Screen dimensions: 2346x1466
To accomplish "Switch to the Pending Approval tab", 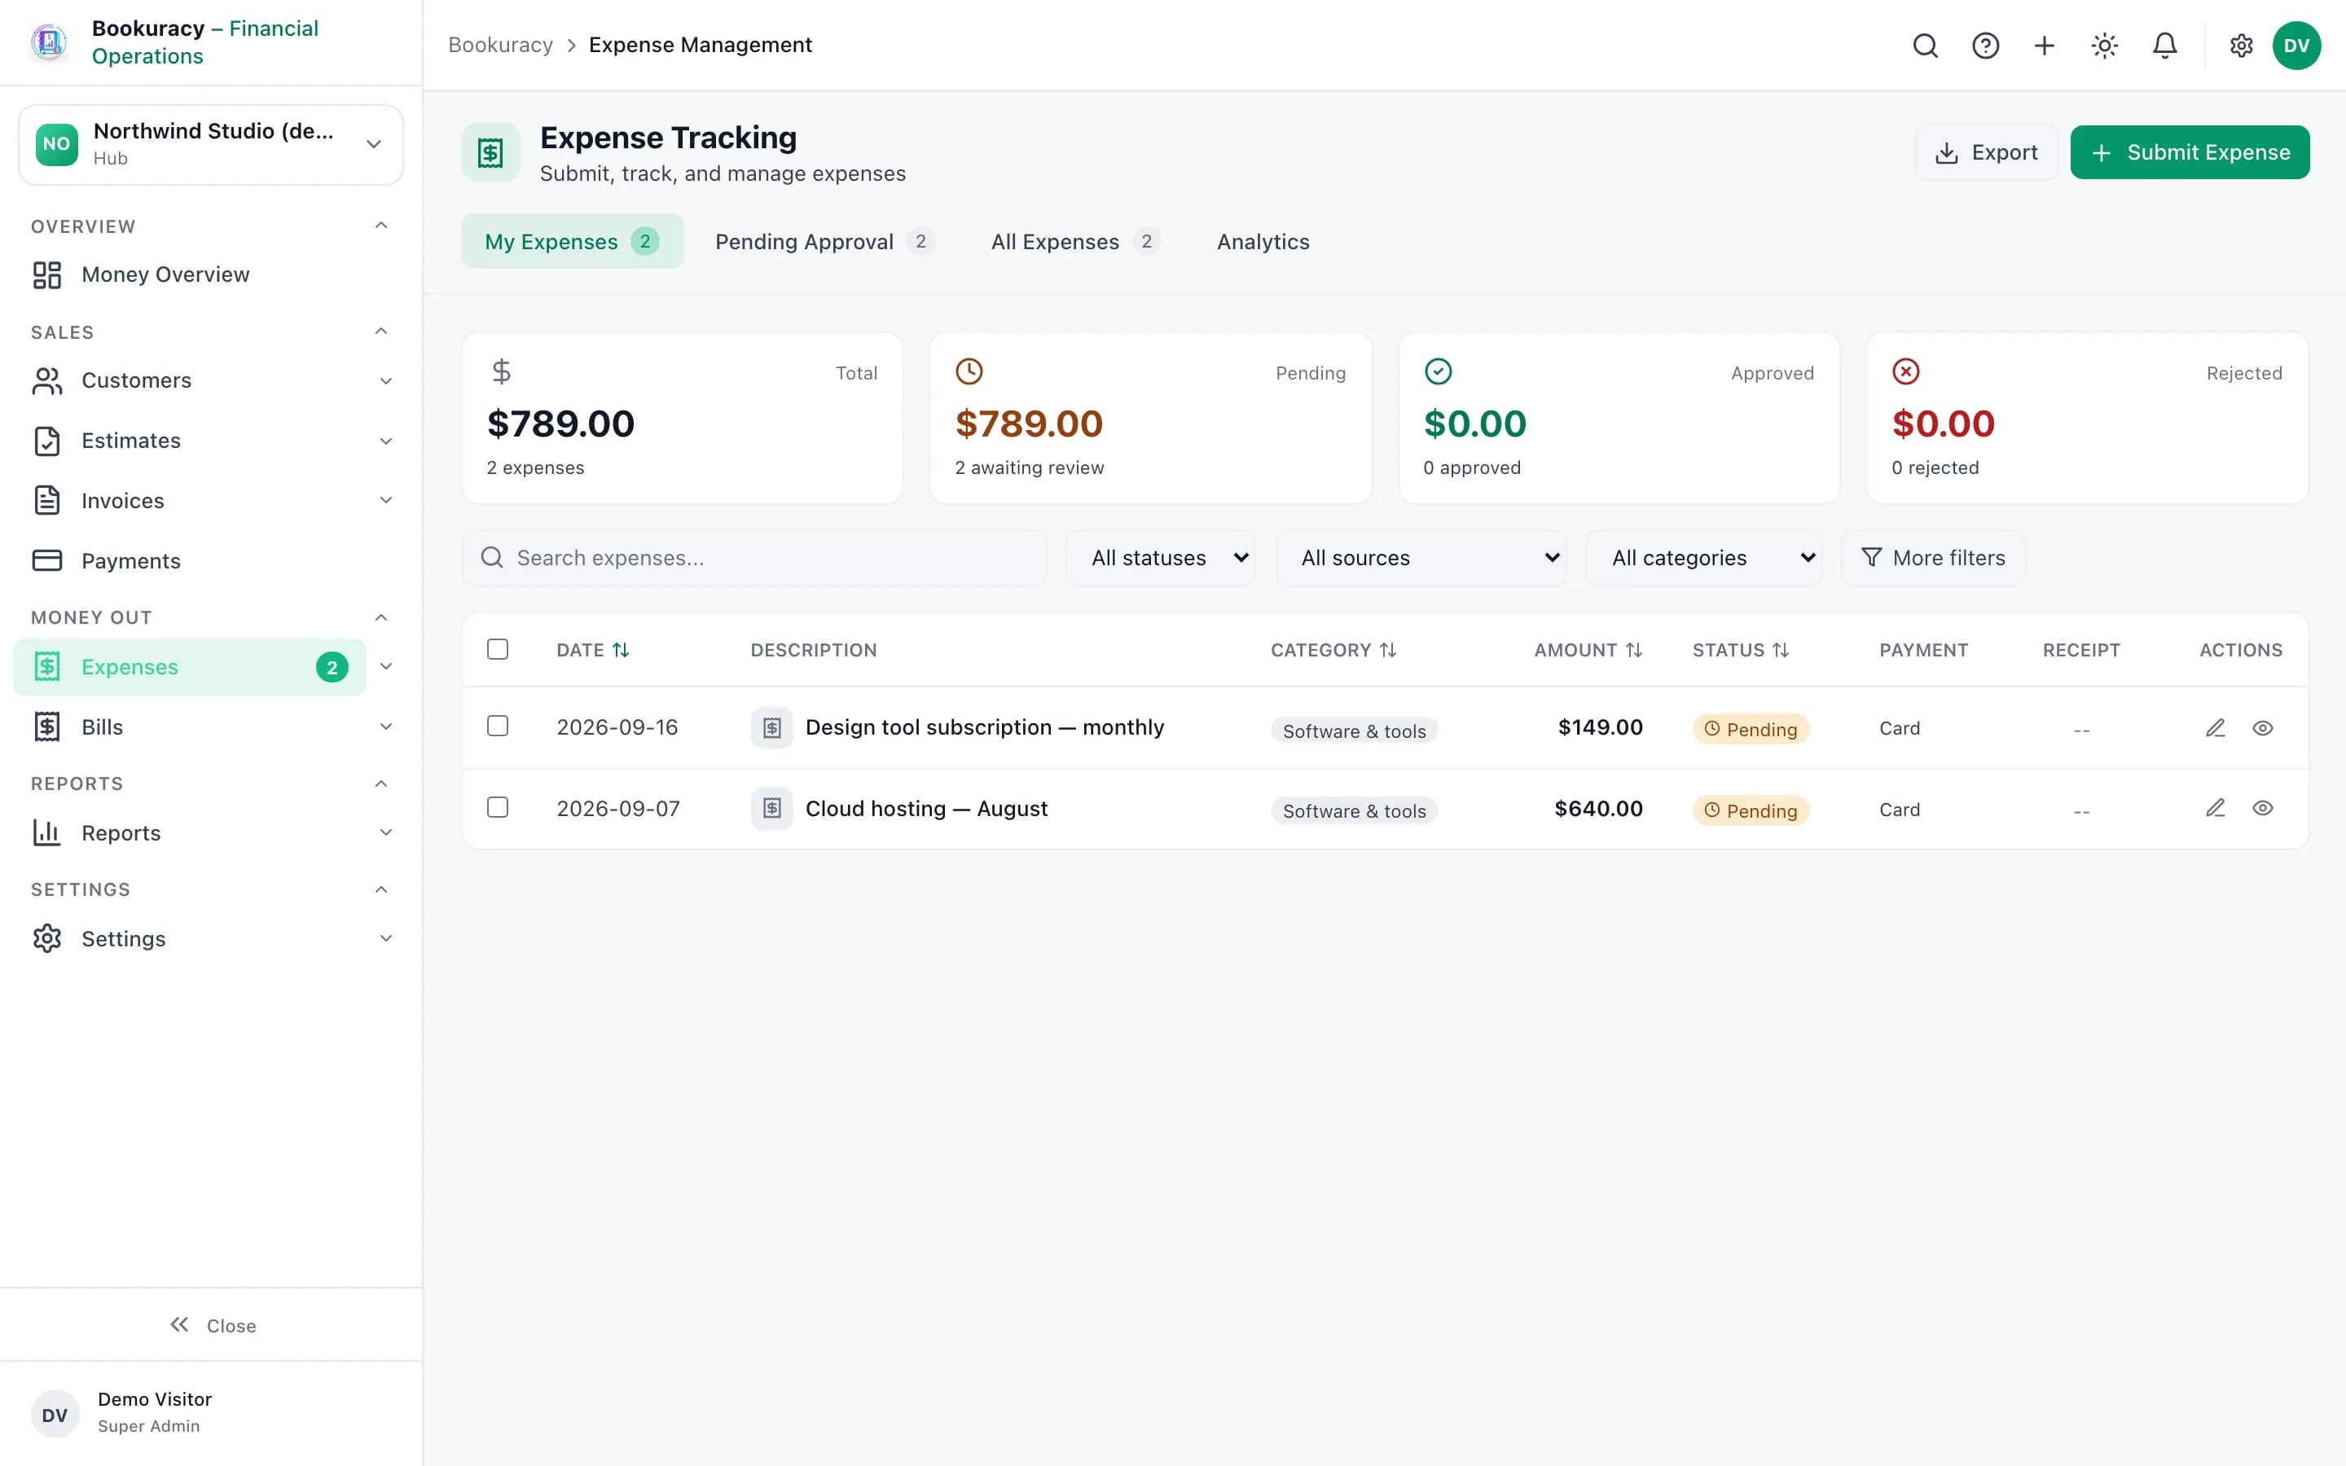I will [824, 243].
